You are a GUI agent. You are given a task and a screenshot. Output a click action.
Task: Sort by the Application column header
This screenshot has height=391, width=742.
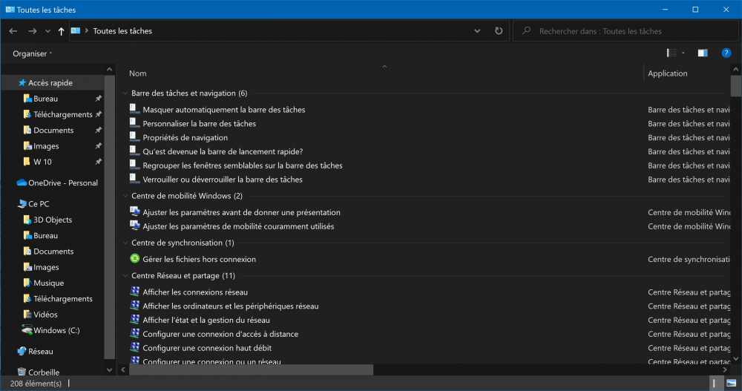[x=667, y=73]
